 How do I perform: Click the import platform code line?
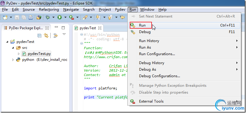(x=101, y=88)
